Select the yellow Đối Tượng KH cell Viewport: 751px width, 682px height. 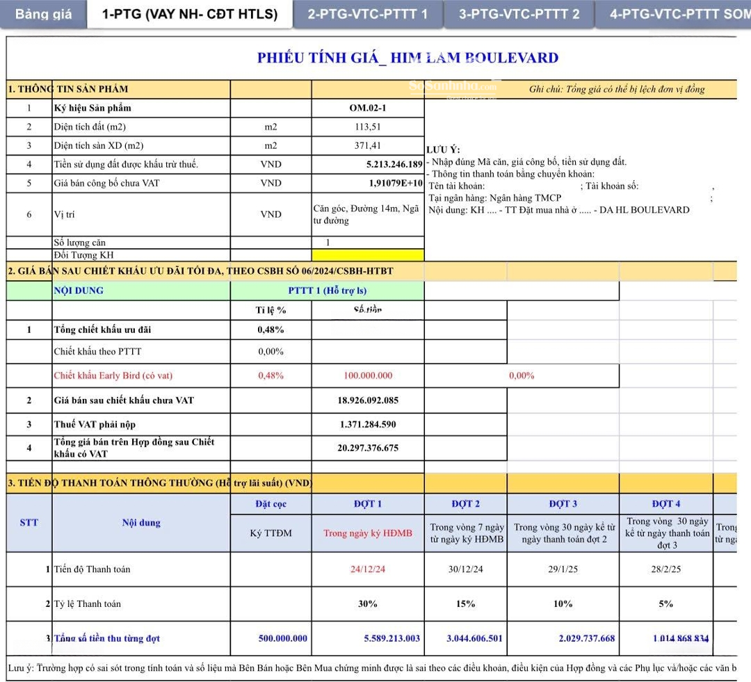coord(367,255)
